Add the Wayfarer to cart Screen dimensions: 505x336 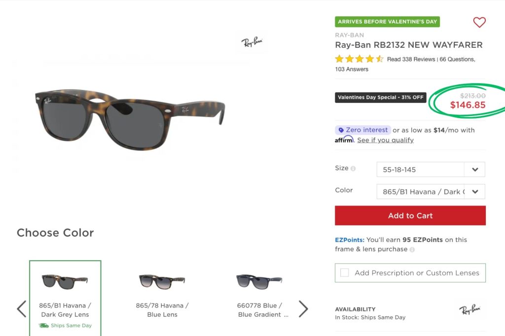[x=410, y=215]
